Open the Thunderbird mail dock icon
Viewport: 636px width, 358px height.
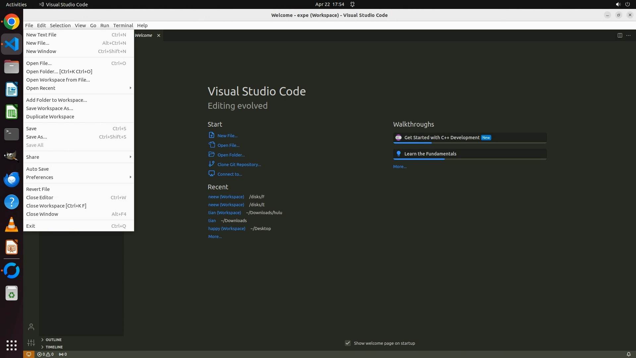click(x=12, y=179)
